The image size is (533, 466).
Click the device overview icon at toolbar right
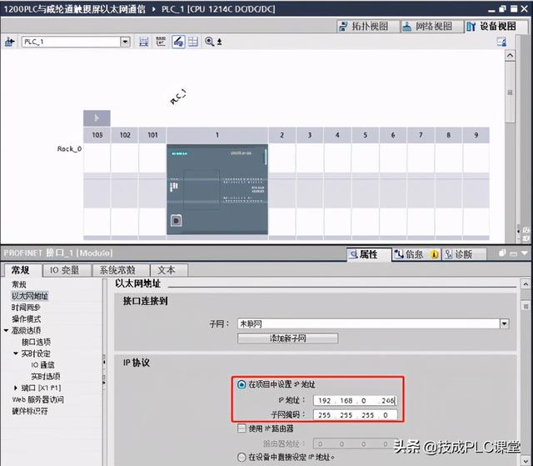coord(501,42)
